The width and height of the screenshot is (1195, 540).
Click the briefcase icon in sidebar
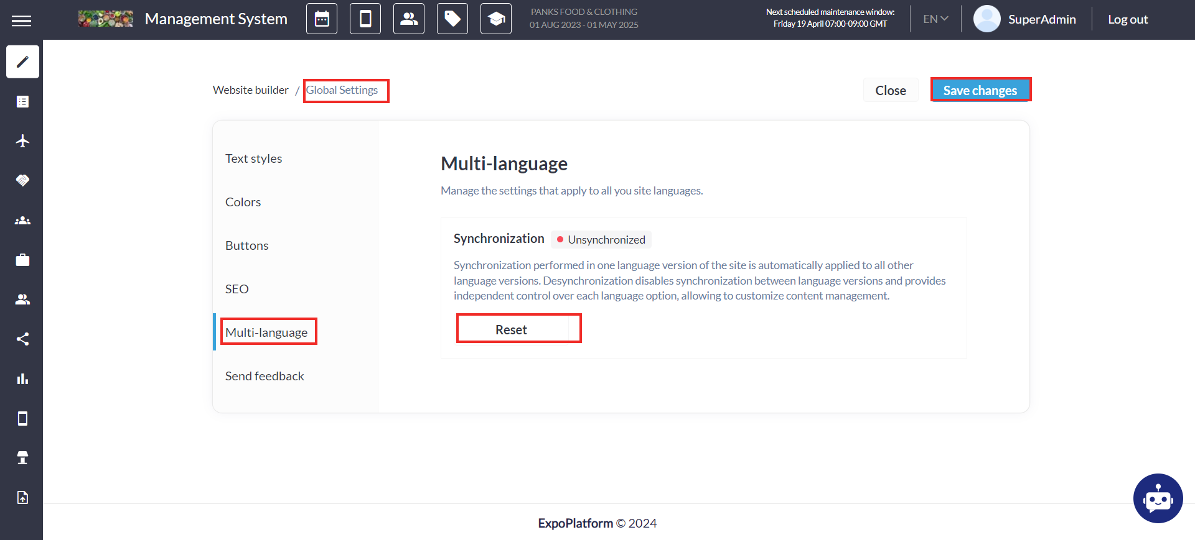pos(22,260)
